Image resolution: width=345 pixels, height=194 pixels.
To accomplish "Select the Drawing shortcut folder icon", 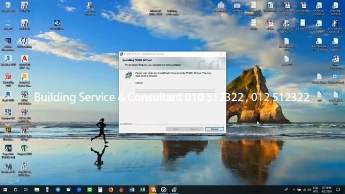I will coord(335,9).
